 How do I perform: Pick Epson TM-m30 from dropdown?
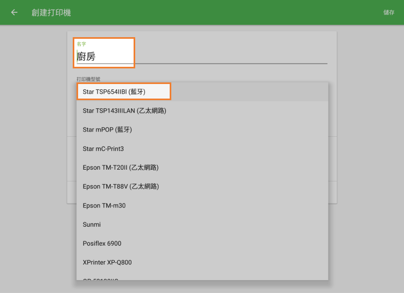[104, 206]
